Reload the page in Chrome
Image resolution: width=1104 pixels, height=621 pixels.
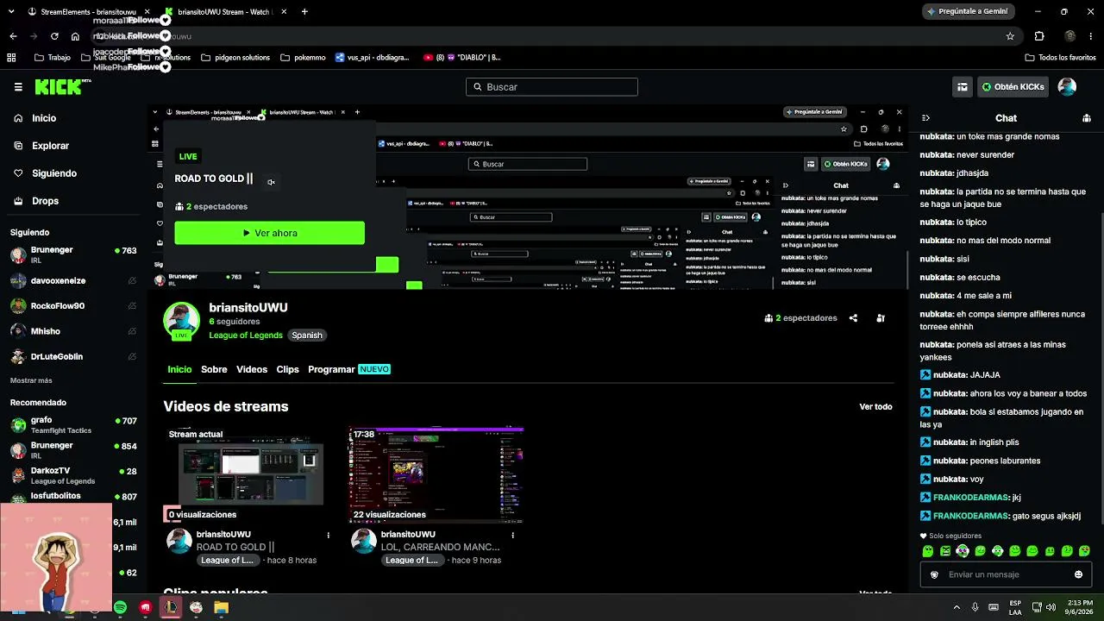tap(54, 36)
